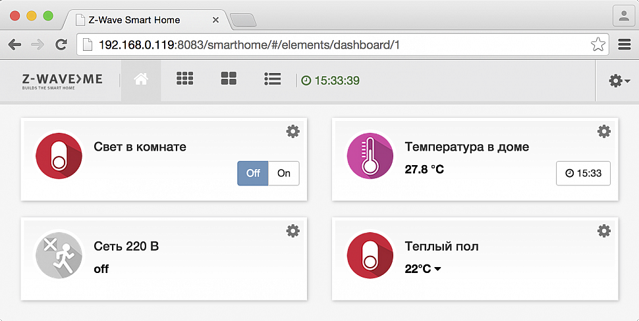This screenshot has height=321, width=639.
Task: Show the list view icon in navbar
Action: 272,79
